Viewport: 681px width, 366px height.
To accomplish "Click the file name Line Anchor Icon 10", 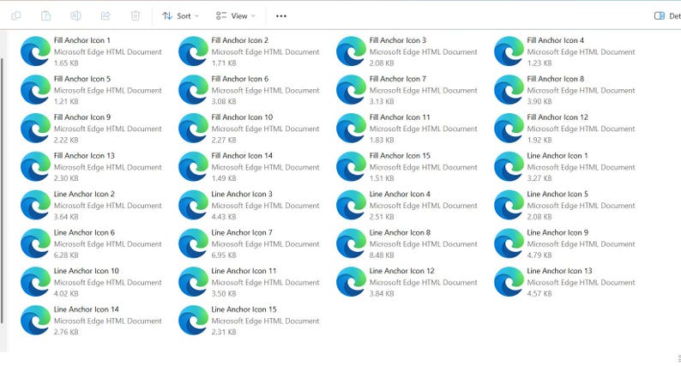I will 87,271.
